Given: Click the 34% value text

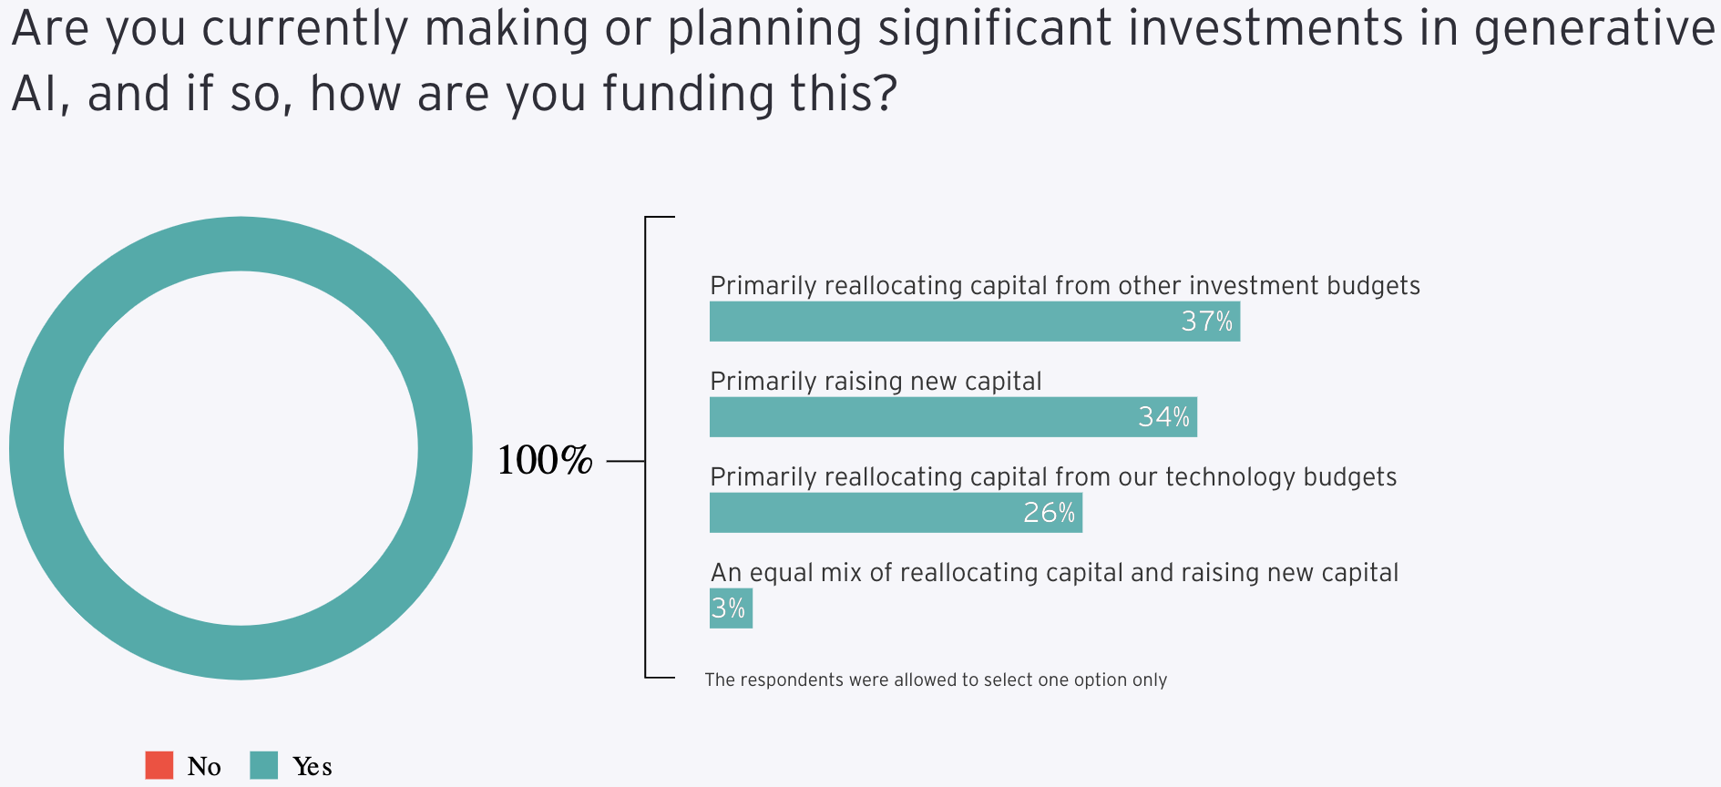Looking at the screenshot, I should point(1163,417).
